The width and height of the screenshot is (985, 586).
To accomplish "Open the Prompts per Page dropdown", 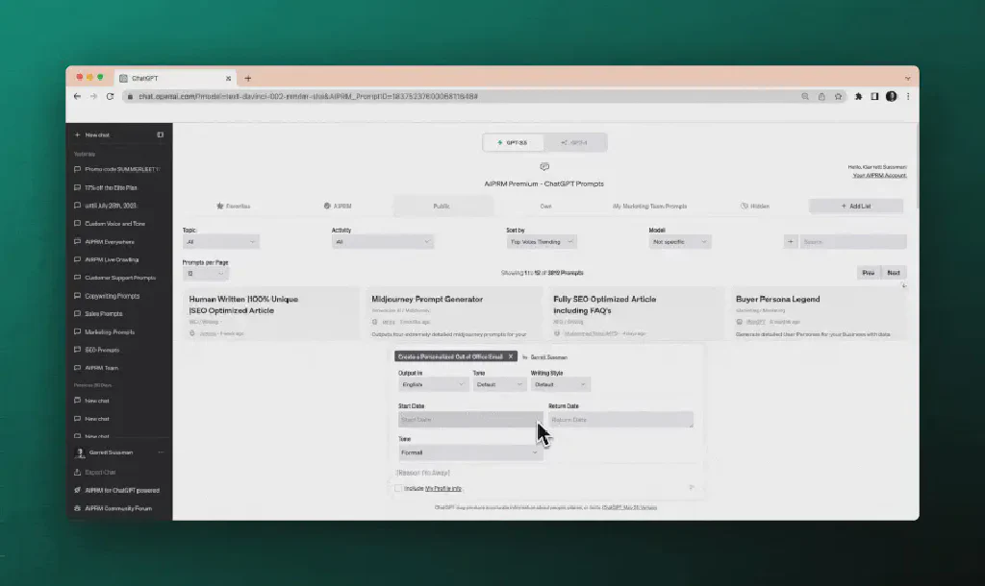I will (205, 274).
